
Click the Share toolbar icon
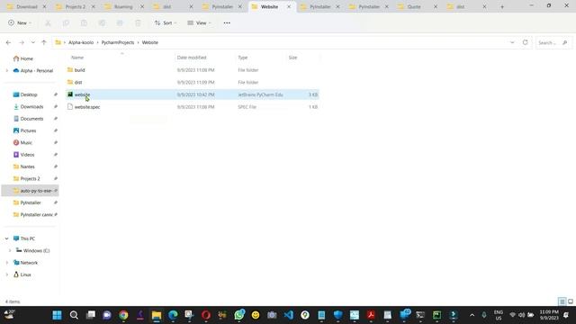pos(120,22)
